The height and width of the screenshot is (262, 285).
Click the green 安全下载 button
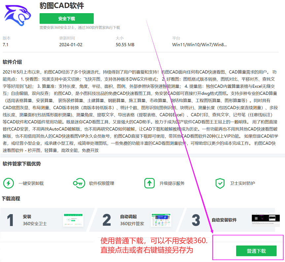click(66, 18)
